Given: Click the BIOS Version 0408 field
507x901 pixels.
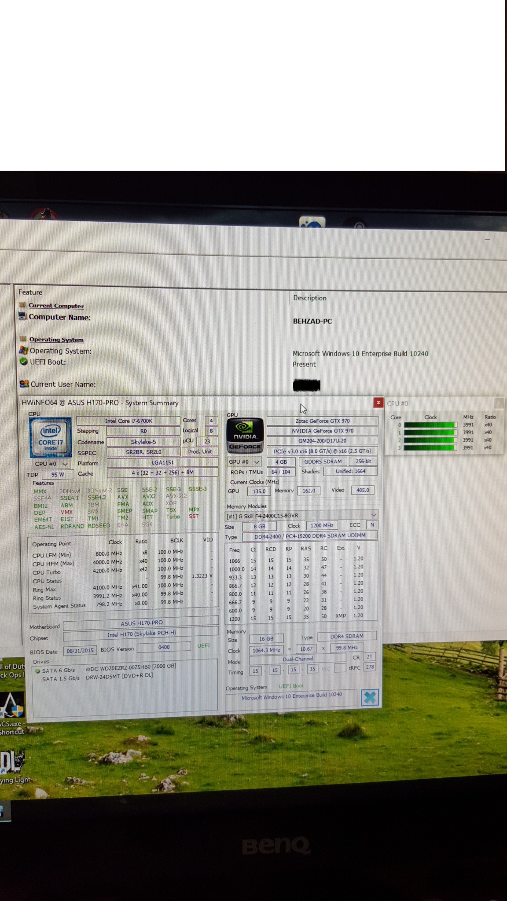Looking at the screenshot, I should pos(164,648).
